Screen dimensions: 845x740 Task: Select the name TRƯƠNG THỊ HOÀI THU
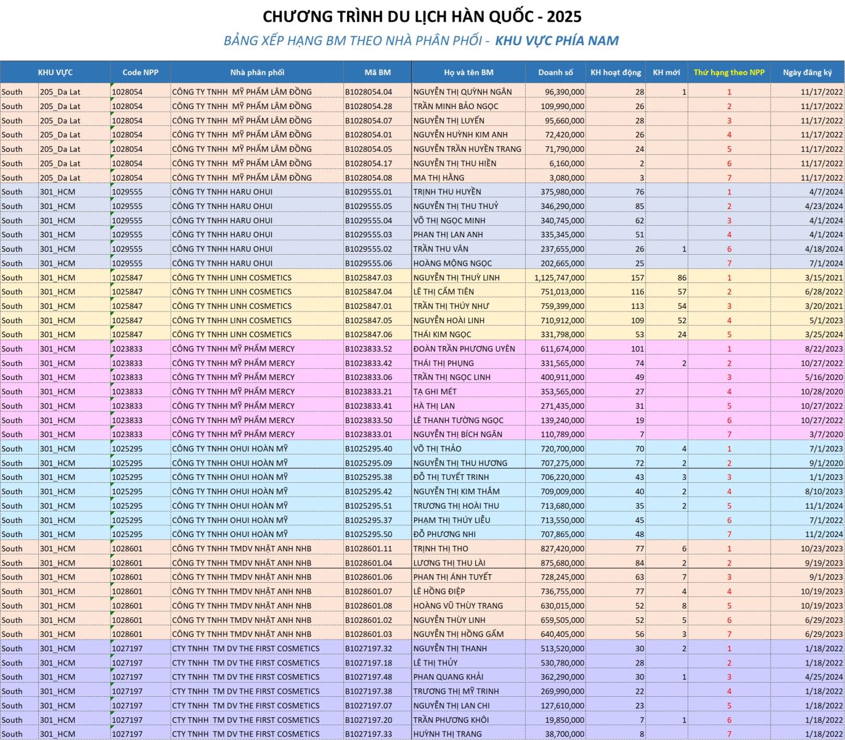pyautogui.click(x=456, y=506)
